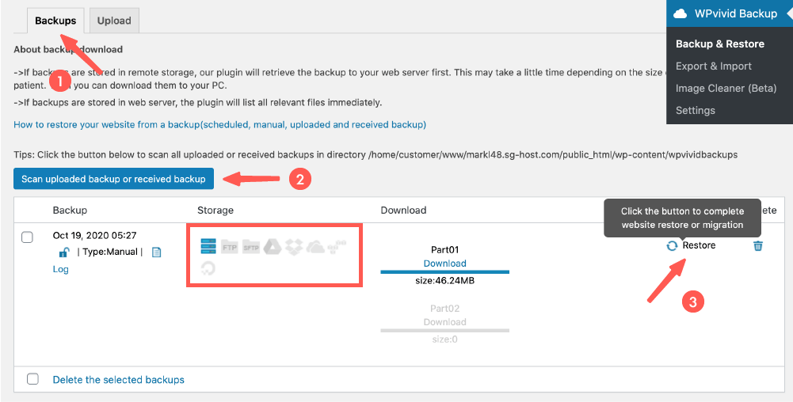Download Part01 of the backup

point(445,263)
